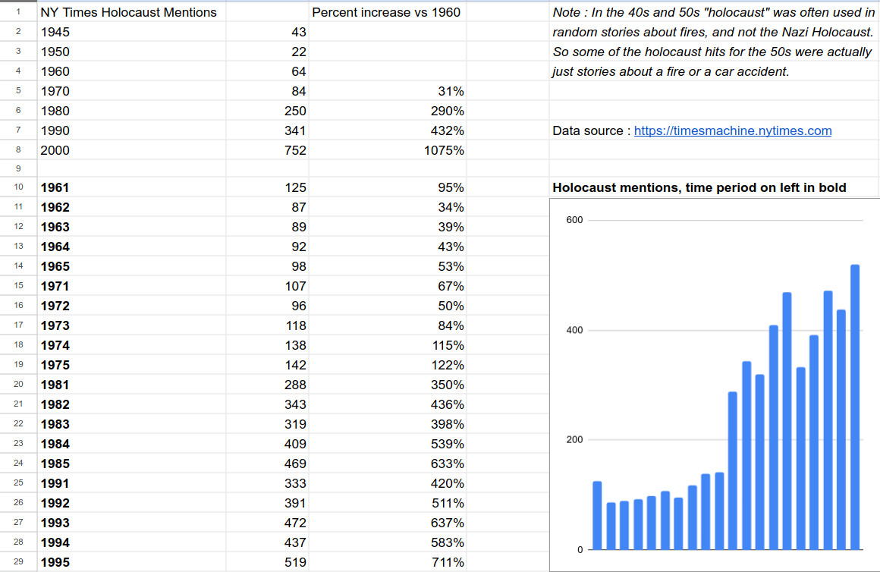Click the 400 axis label on the chart

574,330
